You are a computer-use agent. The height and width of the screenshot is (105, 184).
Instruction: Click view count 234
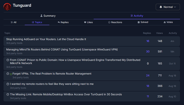160,96
